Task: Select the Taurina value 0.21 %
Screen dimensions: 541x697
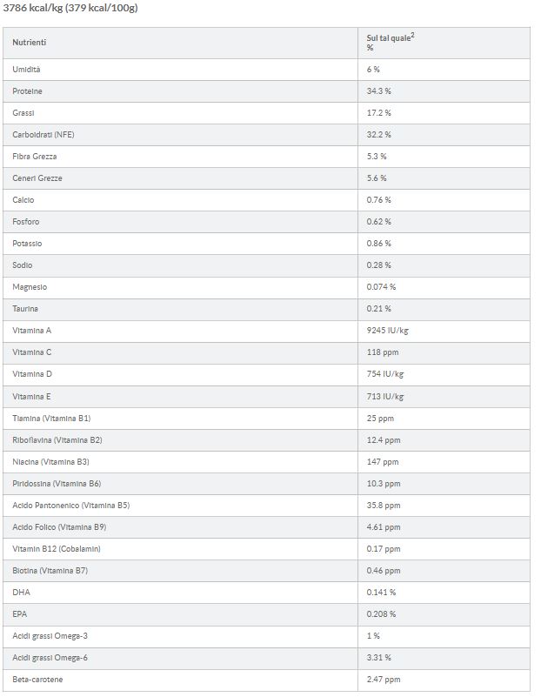Action: [378, 308]
